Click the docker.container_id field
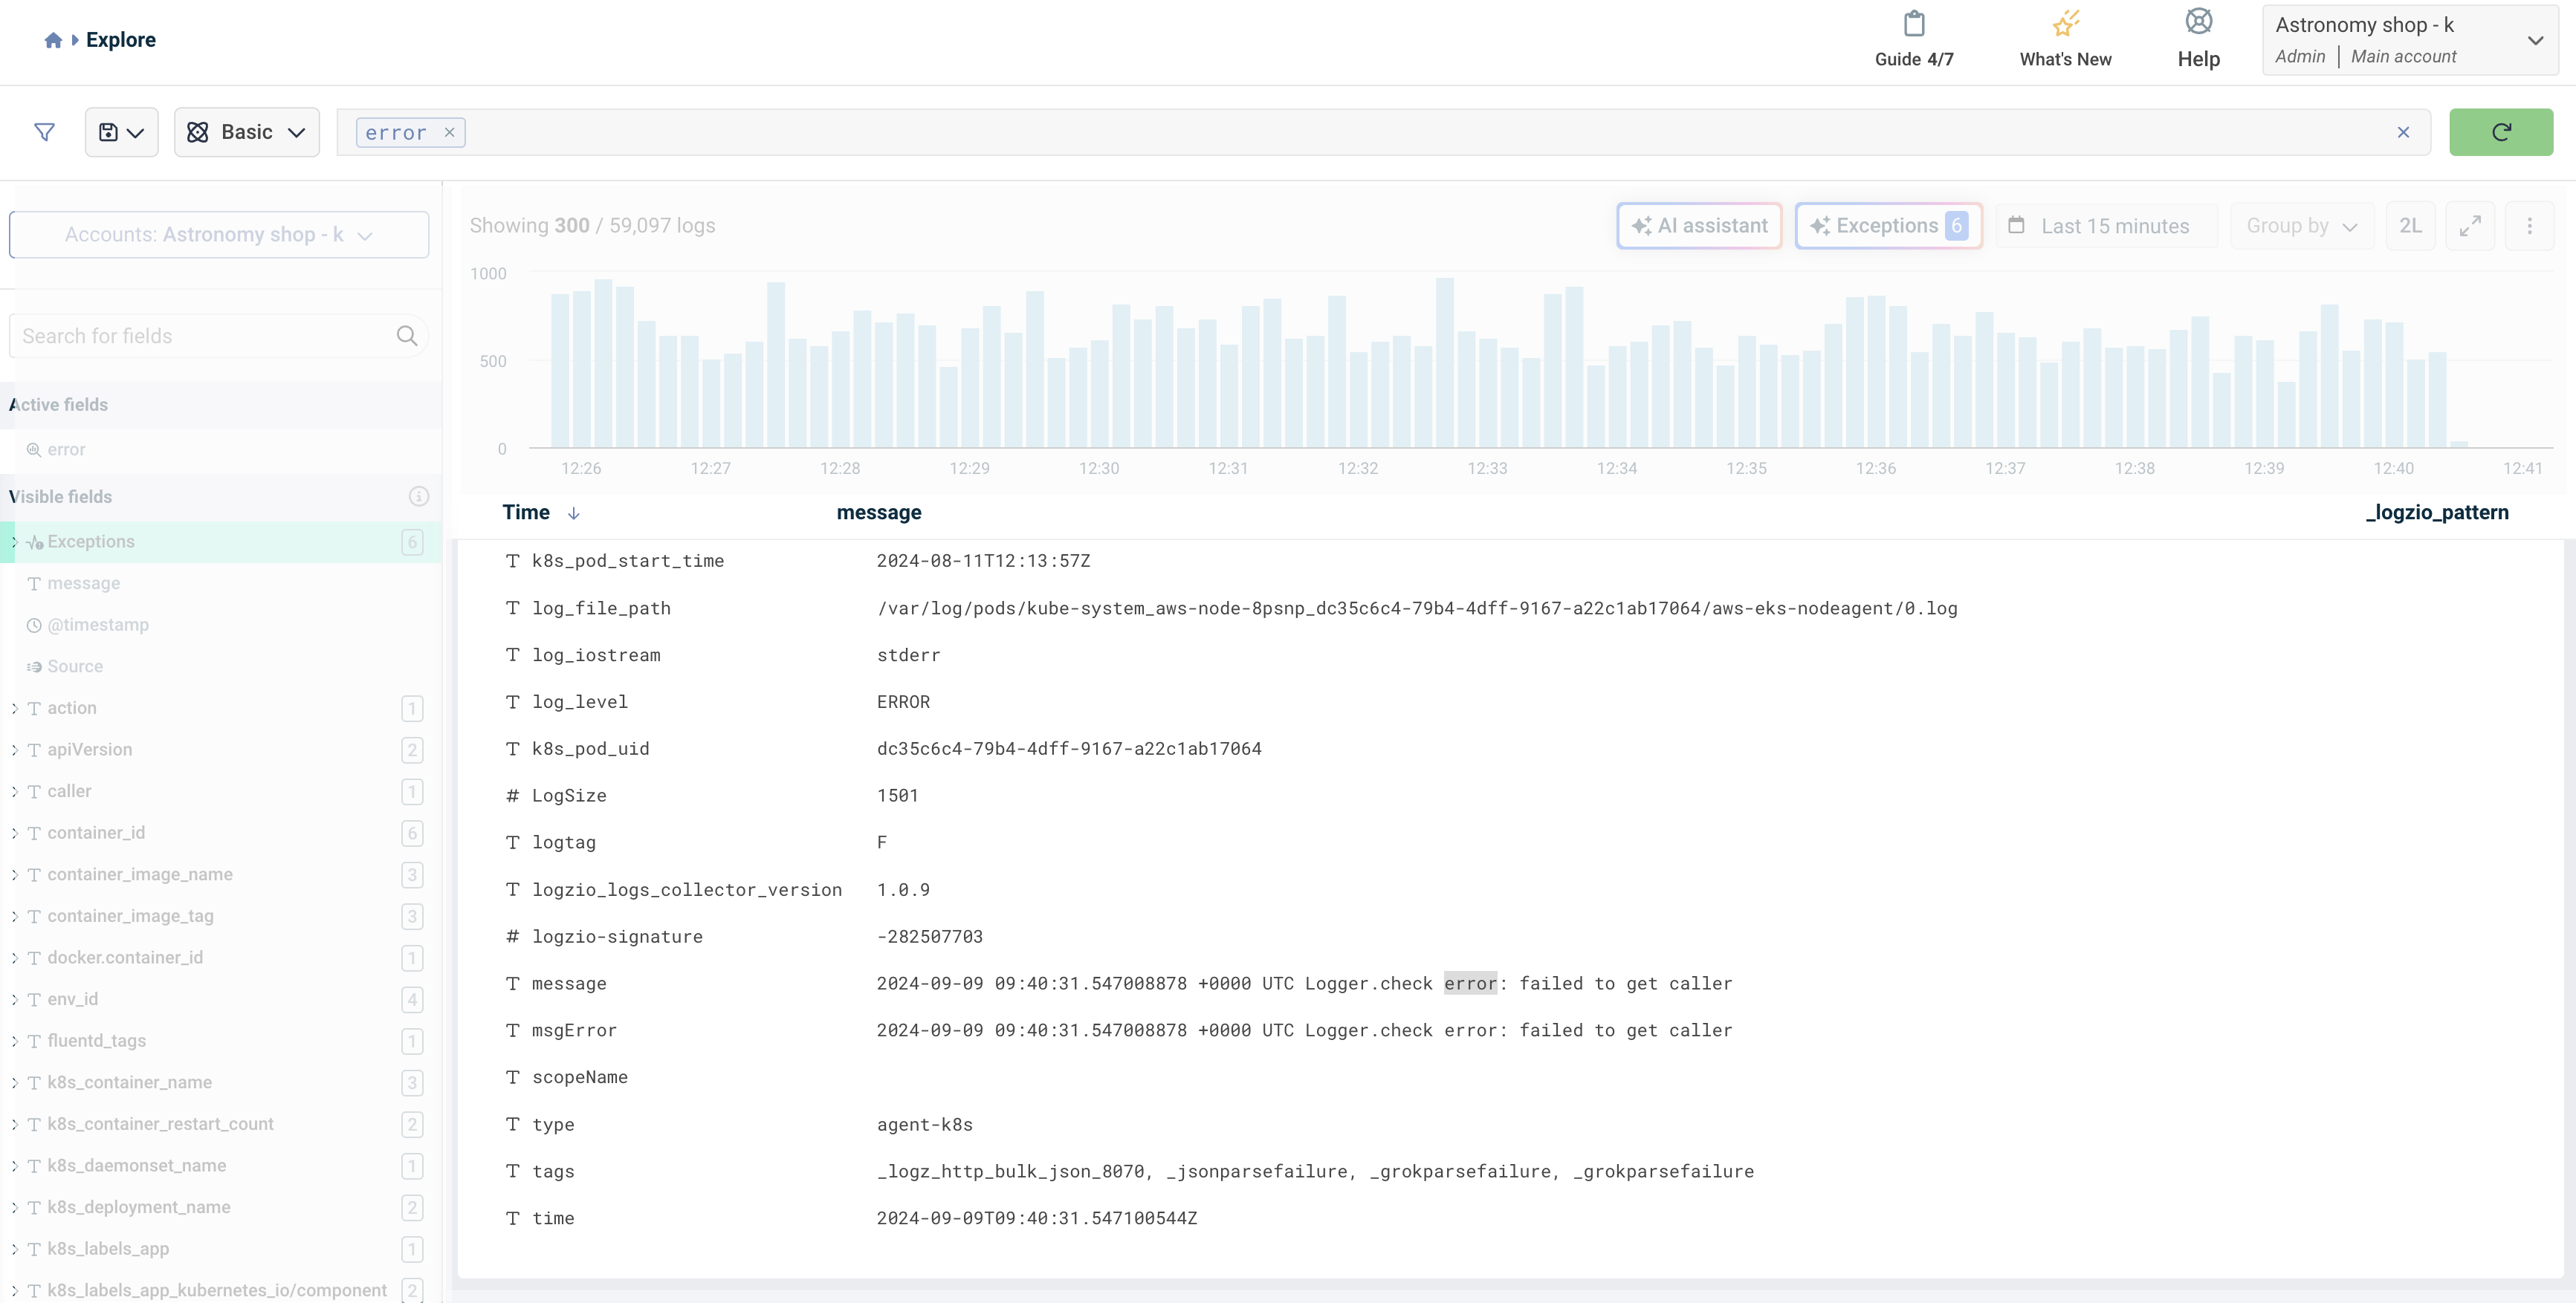The height and width of the screenshot is (1303, 2576). click(x=125, y=958)
